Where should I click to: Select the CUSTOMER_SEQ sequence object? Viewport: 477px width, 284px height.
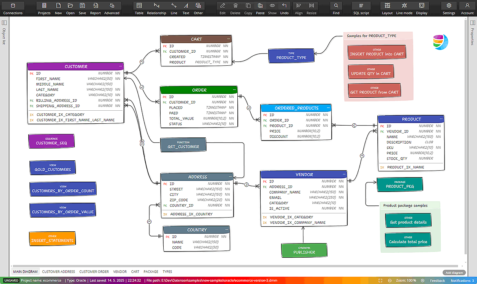[51, 141]
